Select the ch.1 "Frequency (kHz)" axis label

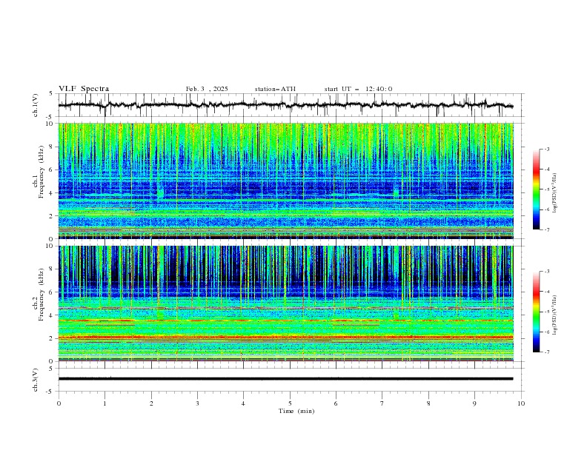(x=41, y=170)
